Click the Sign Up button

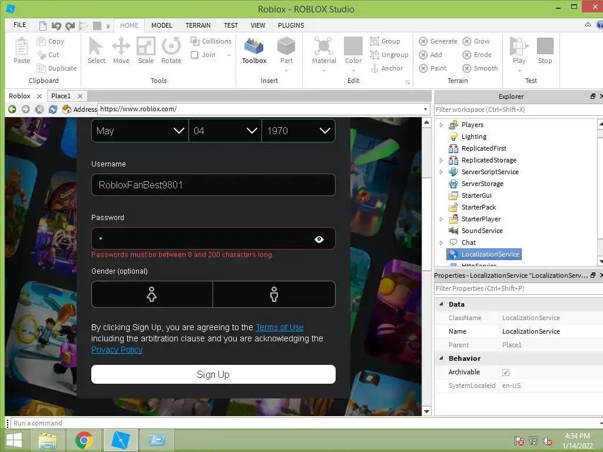(213, 374)
